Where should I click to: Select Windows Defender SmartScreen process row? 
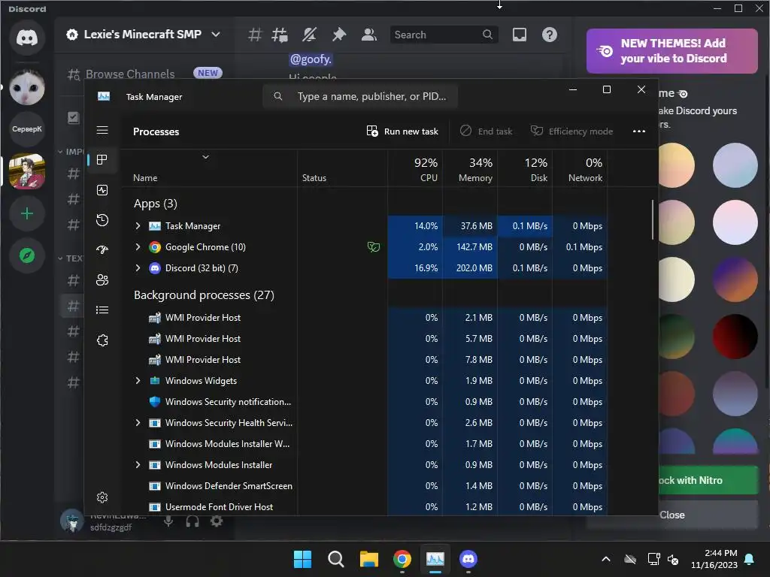tap(365, 486)
